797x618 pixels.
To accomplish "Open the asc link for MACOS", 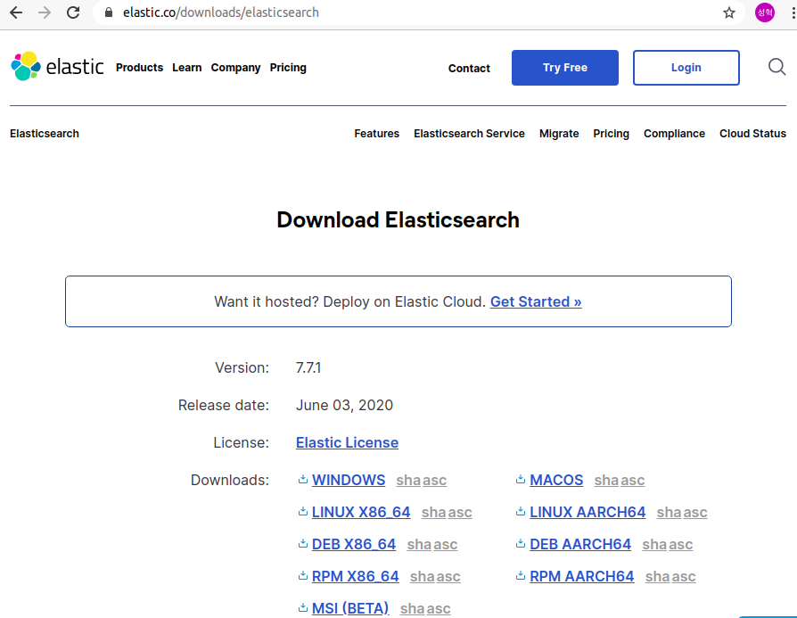I will 633,480.
